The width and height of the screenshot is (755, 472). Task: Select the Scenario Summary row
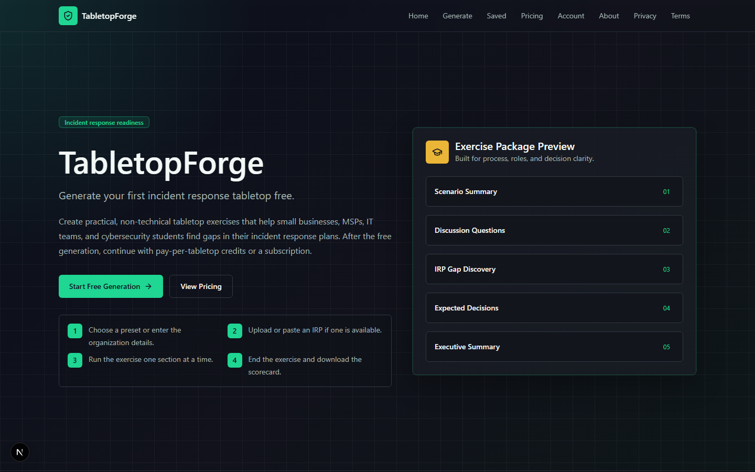pyautogui.click(x=554, y=191)
